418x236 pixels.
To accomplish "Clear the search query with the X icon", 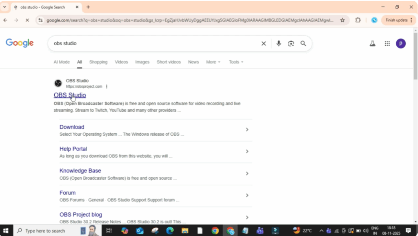I will (x=263, y=43).
